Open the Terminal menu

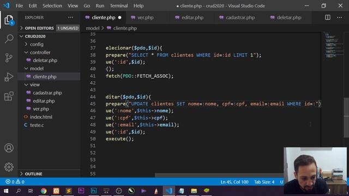119,6
